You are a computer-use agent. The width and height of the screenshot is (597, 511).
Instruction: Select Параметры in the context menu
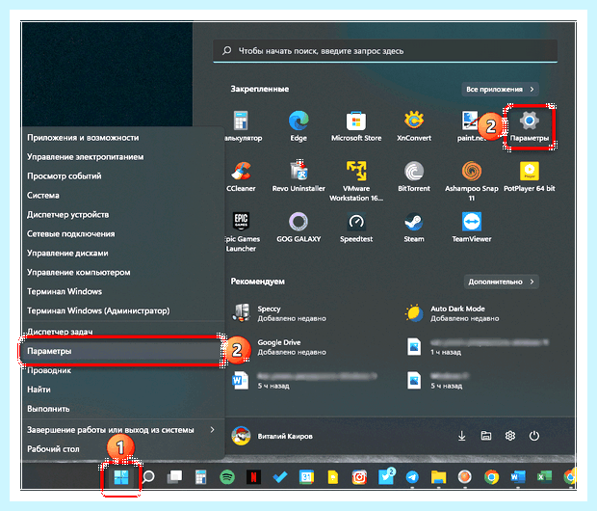[x=122, y=351]
